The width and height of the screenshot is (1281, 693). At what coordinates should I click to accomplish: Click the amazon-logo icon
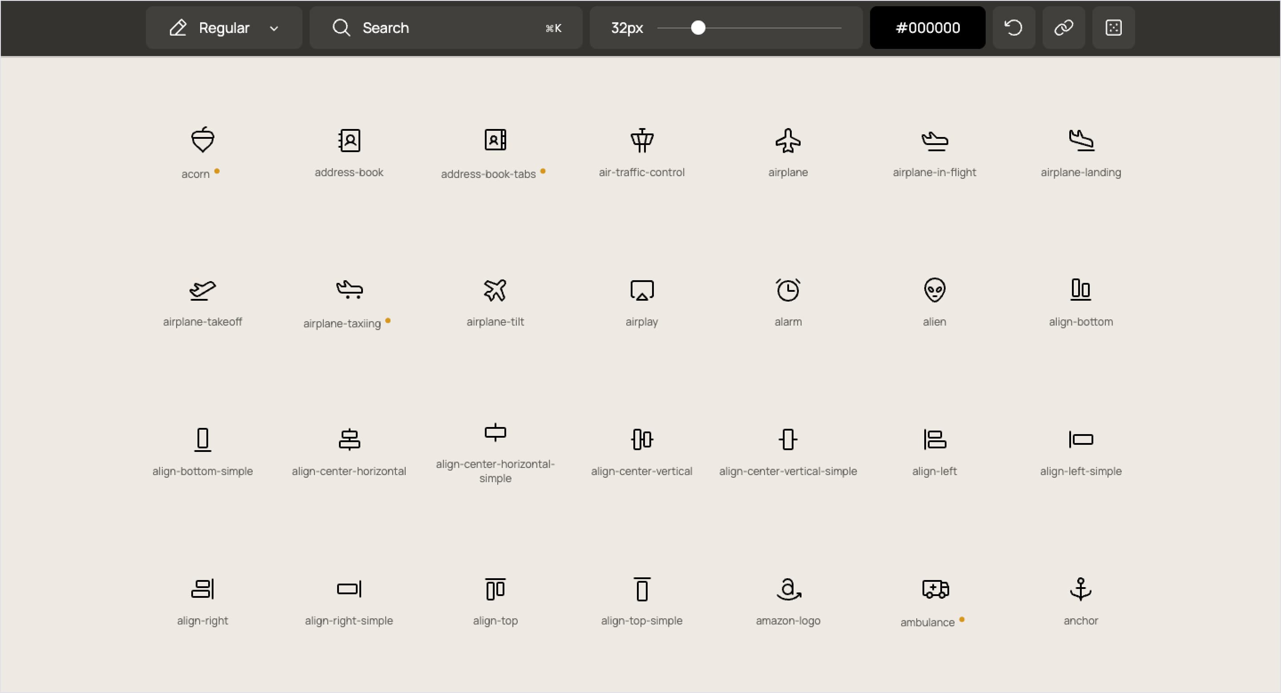tap(788, 589)
